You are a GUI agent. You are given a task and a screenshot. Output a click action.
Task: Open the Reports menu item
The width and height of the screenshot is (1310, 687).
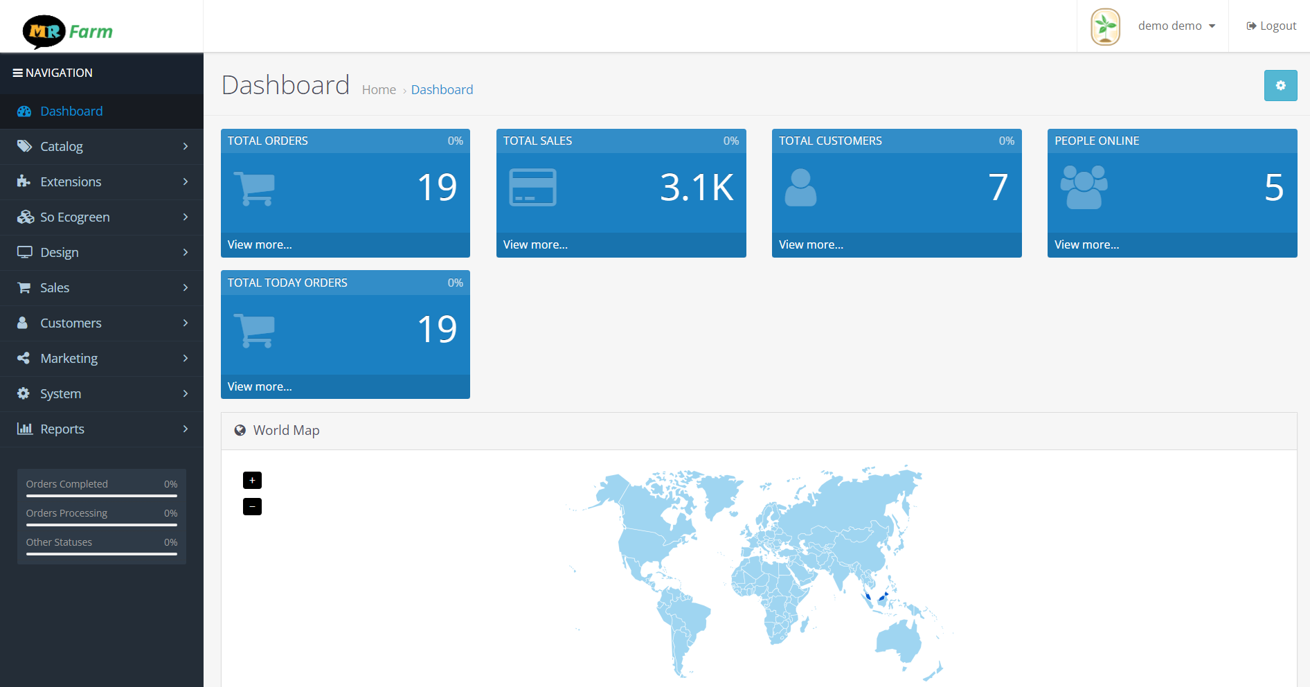102,429
